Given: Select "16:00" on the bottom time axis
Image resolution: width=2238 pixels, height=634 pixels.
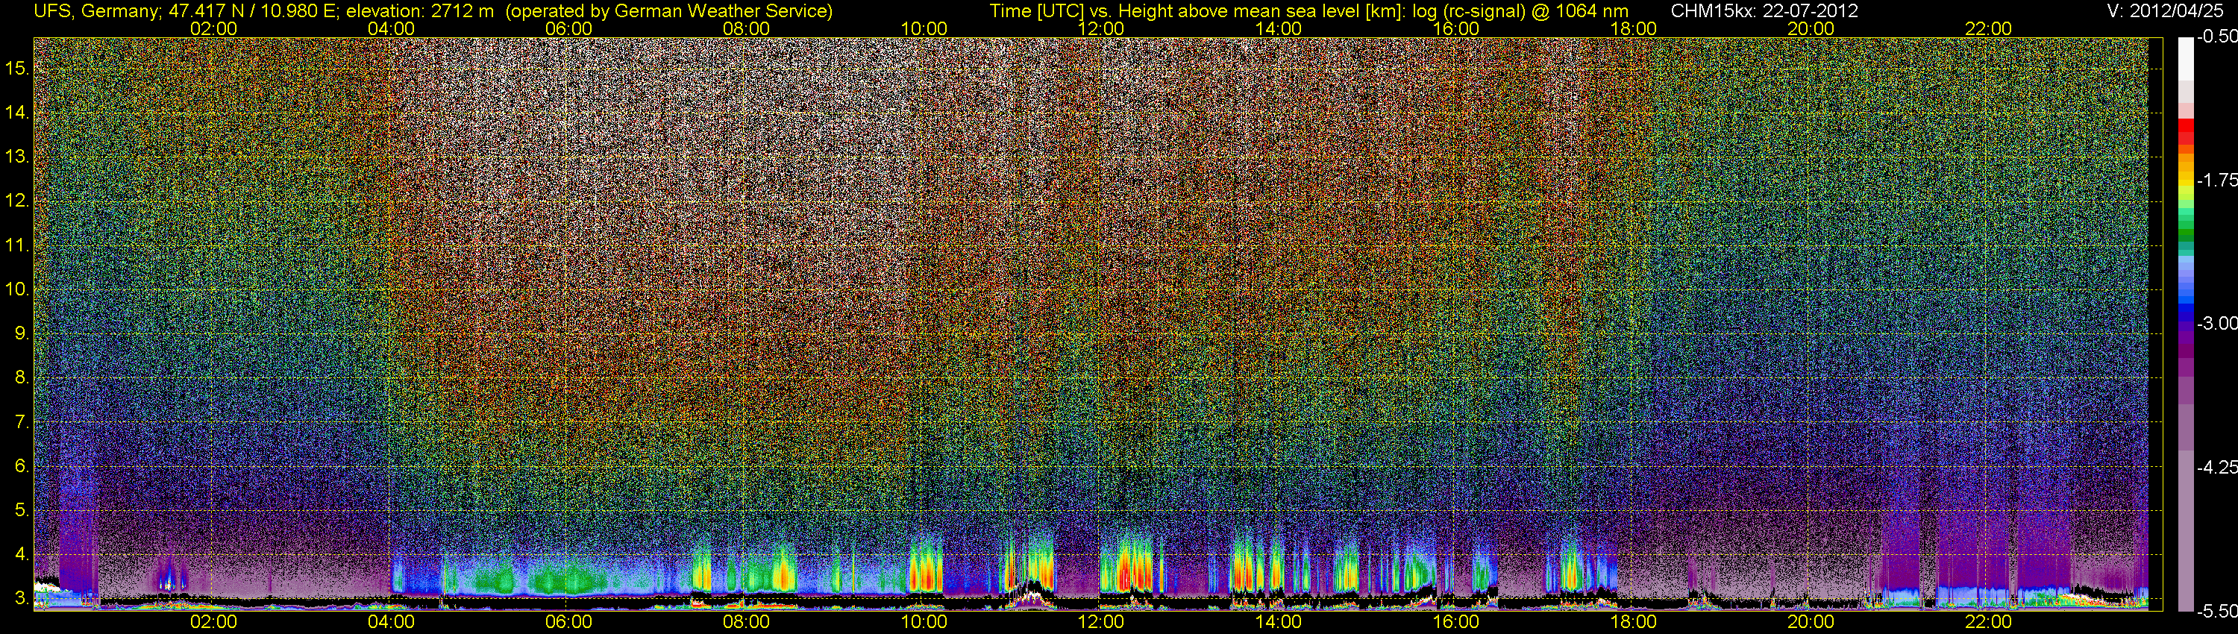Looking at the screenshot, I should (1456, 622).
